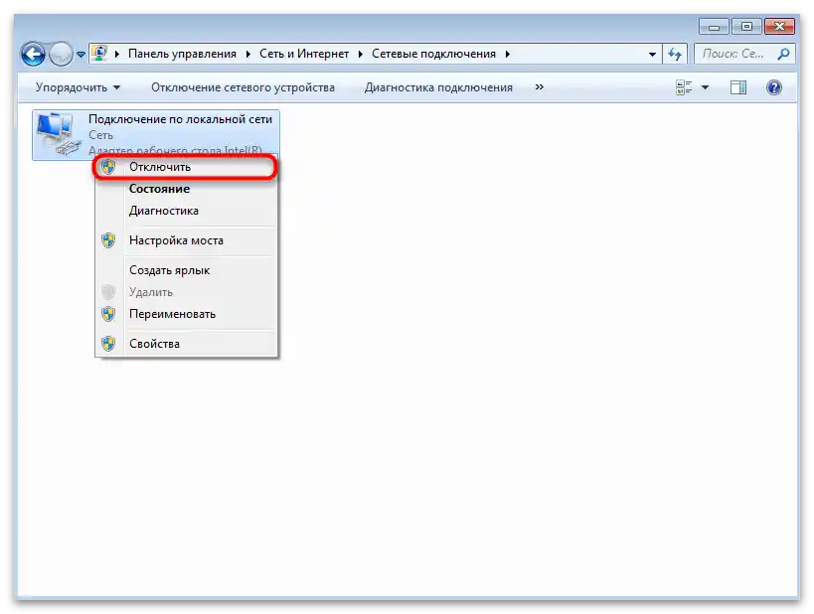
Task: Choose Создать ярлык in the context menu
Action: click(x=186, y=270)
